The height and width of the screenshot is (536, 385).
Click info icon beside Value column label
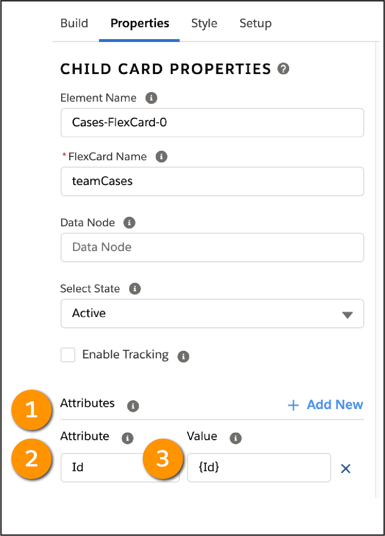[236, 438]
